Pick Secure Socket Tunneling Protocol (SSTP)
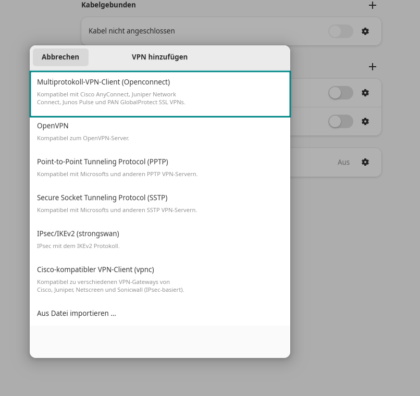This screenshot has height=396, width=420. point(159,203)
